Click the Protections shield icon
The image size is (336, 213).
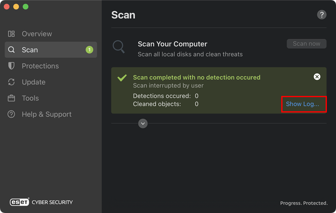click(12, 66)
